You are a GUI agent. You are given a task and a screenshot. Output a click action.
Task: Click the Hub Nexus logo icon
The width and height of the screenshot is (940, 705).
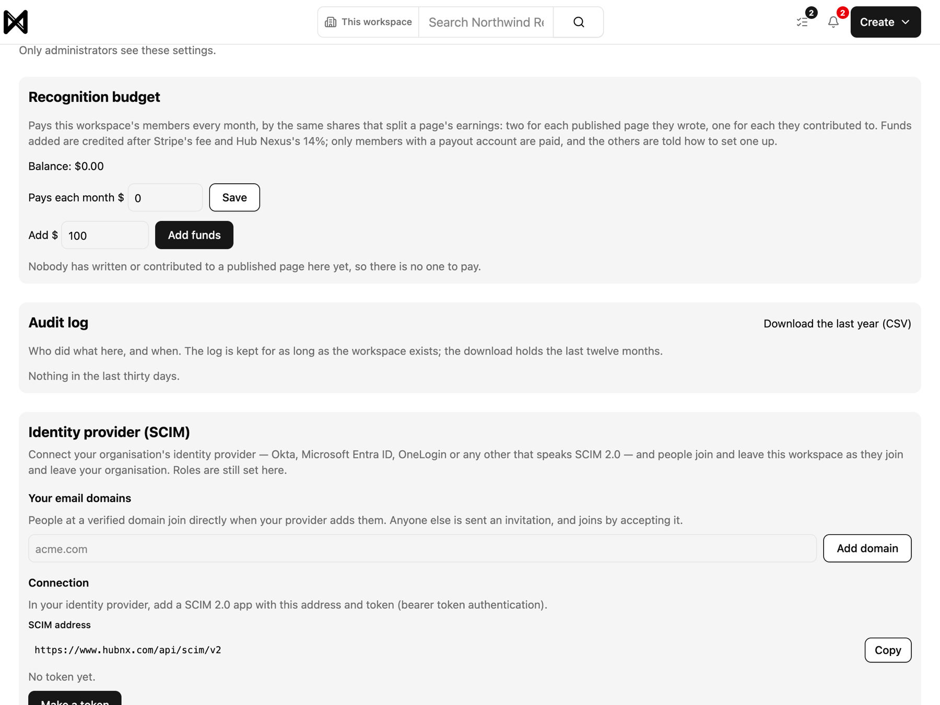(16, 22)
